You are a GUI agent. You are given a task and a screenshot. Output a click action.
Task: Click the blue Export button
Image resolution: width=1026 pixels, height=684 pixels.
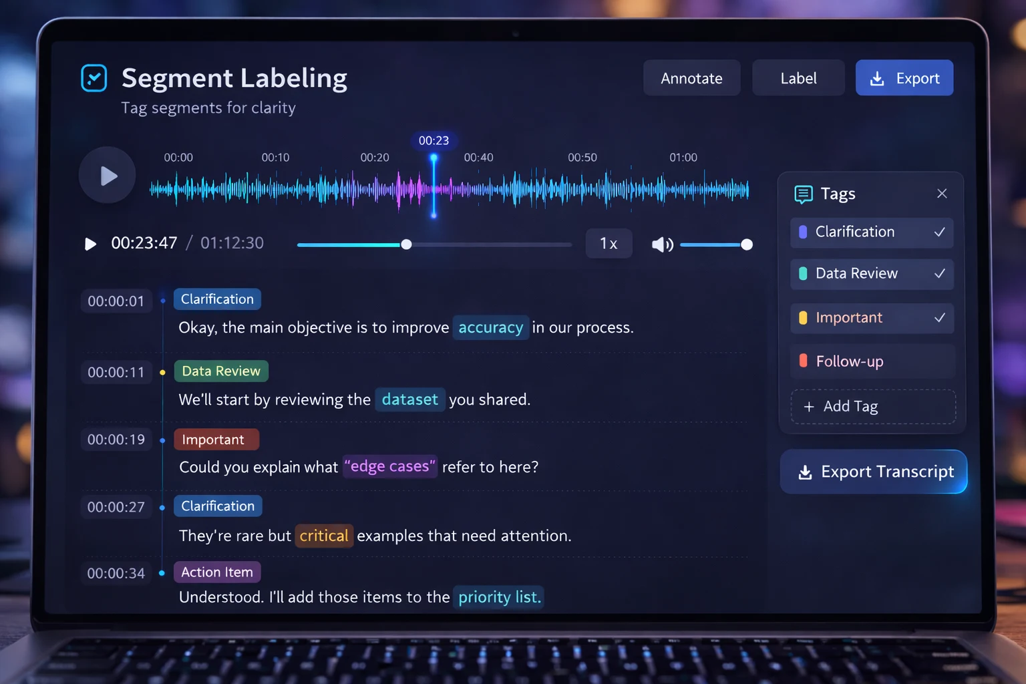(x=904, y=78)
